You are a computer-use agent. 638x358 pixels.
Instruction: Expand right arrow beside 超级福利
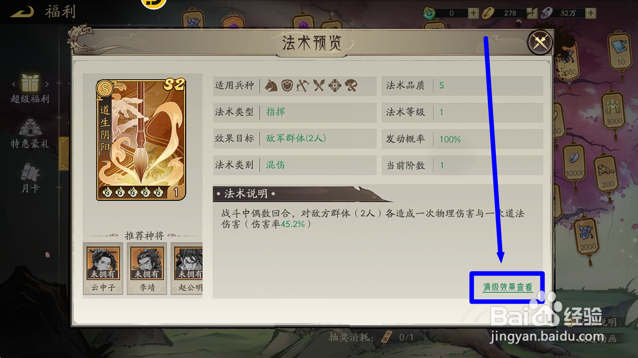coord(47,84)
